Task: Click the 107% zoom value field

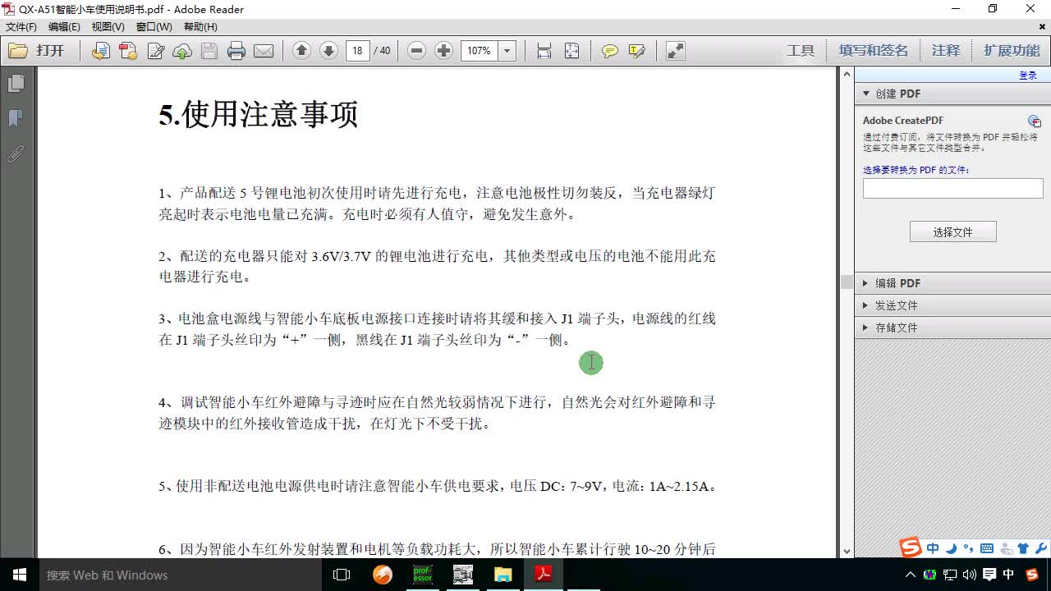Action: point(480,51)
